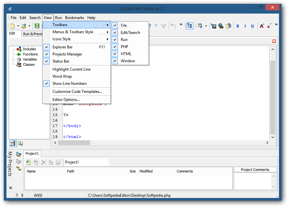Expand Menus & Toolbars Style submenu
Viewport: 288px width, 207px height.
tap(77, 32)
